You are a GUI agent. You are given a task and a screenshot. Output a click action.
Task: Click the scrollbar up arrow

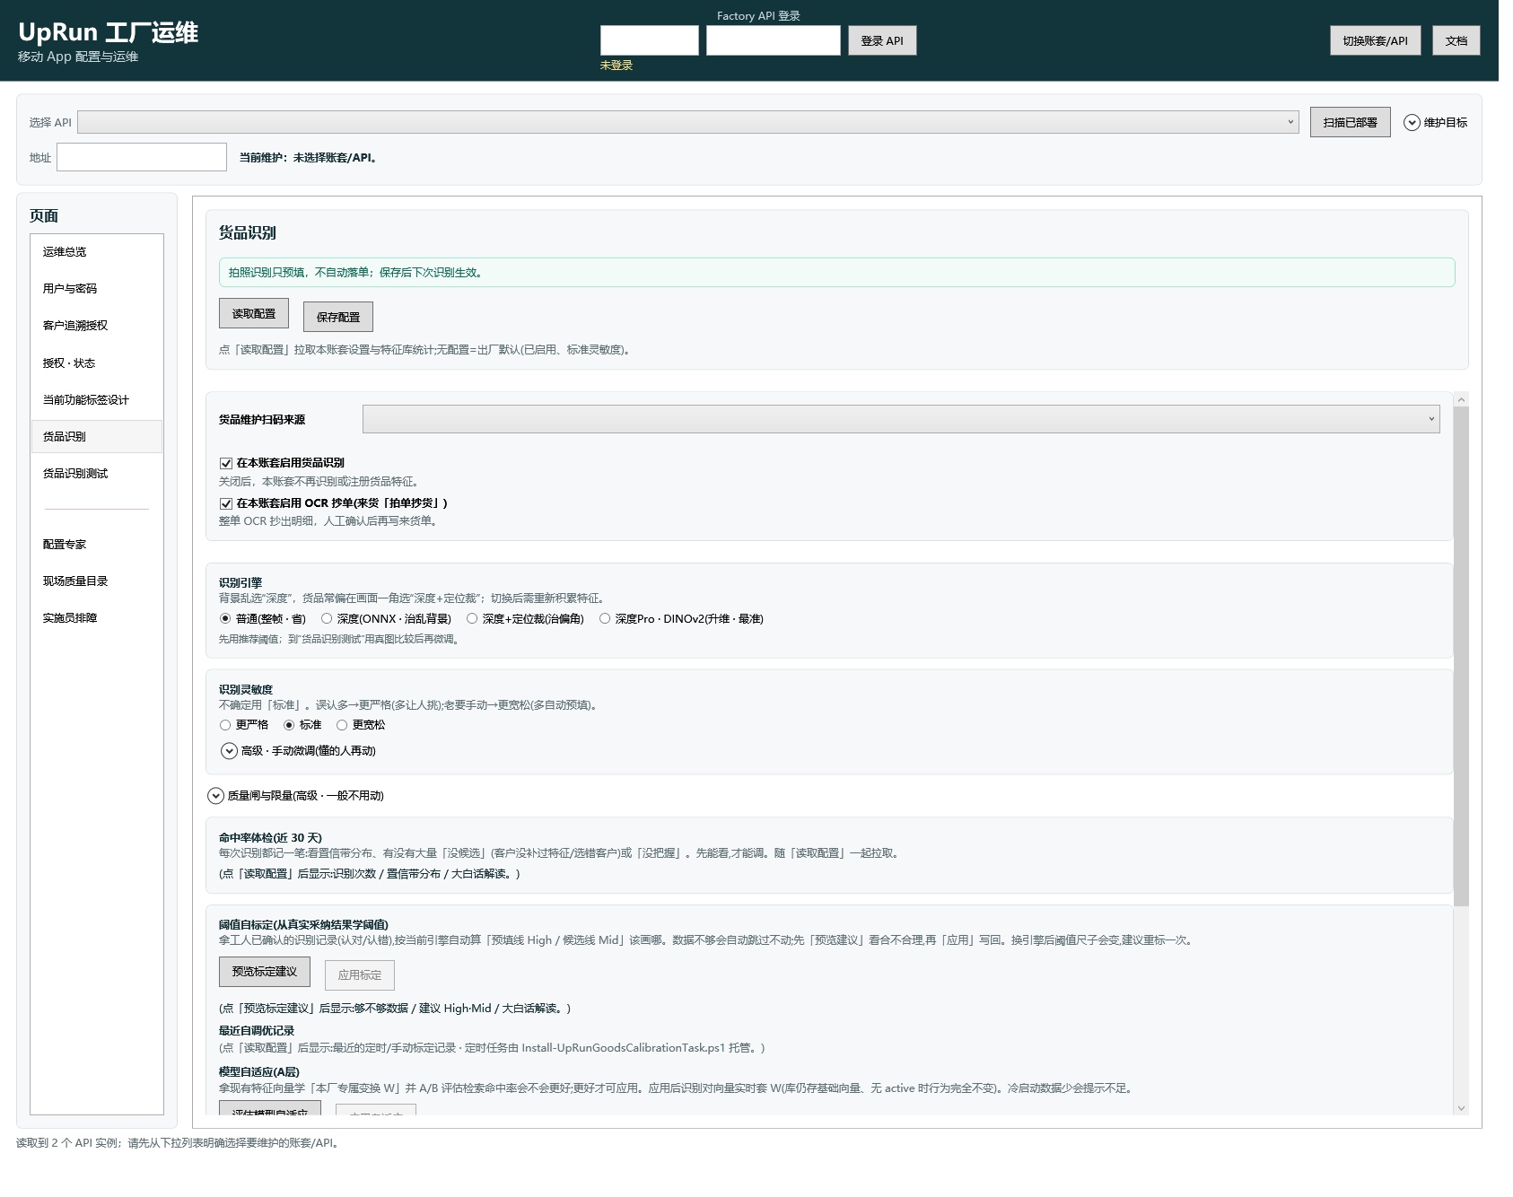(x=1461, y=399)
